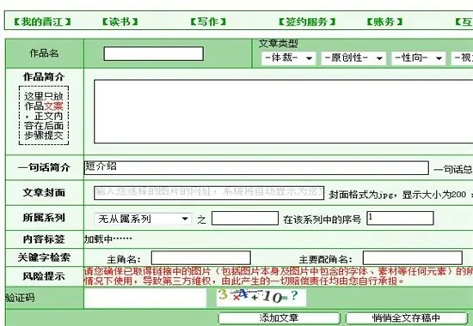473x326 pixels.
Task: Click the 风险提示 label
Action: (x=44, y=276)
